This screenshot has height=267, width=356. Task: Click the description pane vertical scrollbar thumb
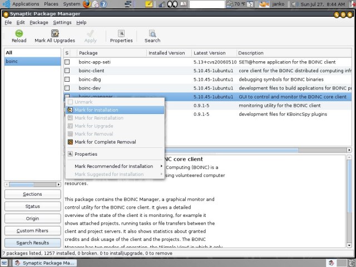click(x=349, y=186)
